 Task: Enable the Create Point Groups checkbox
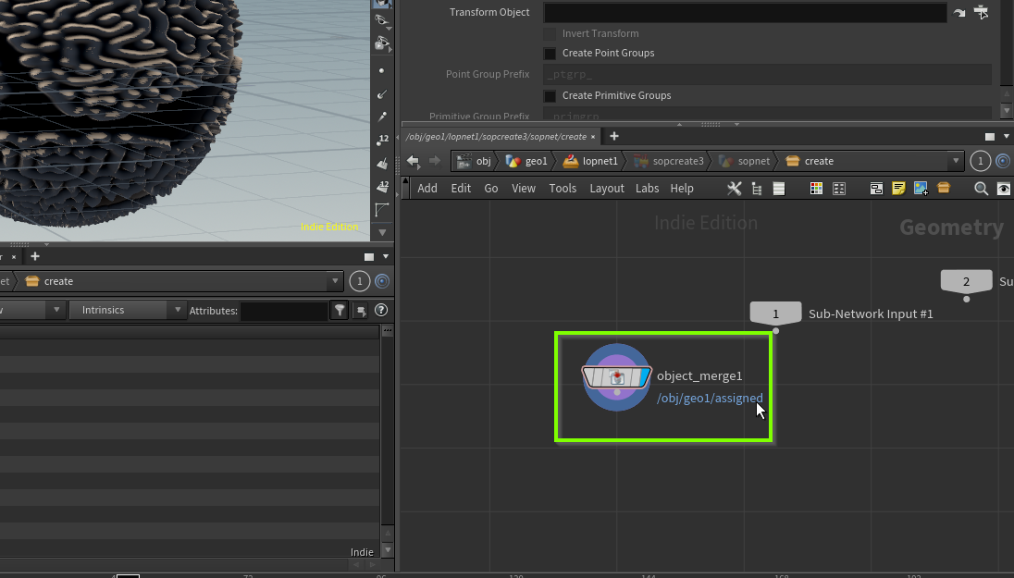[550, 54]
